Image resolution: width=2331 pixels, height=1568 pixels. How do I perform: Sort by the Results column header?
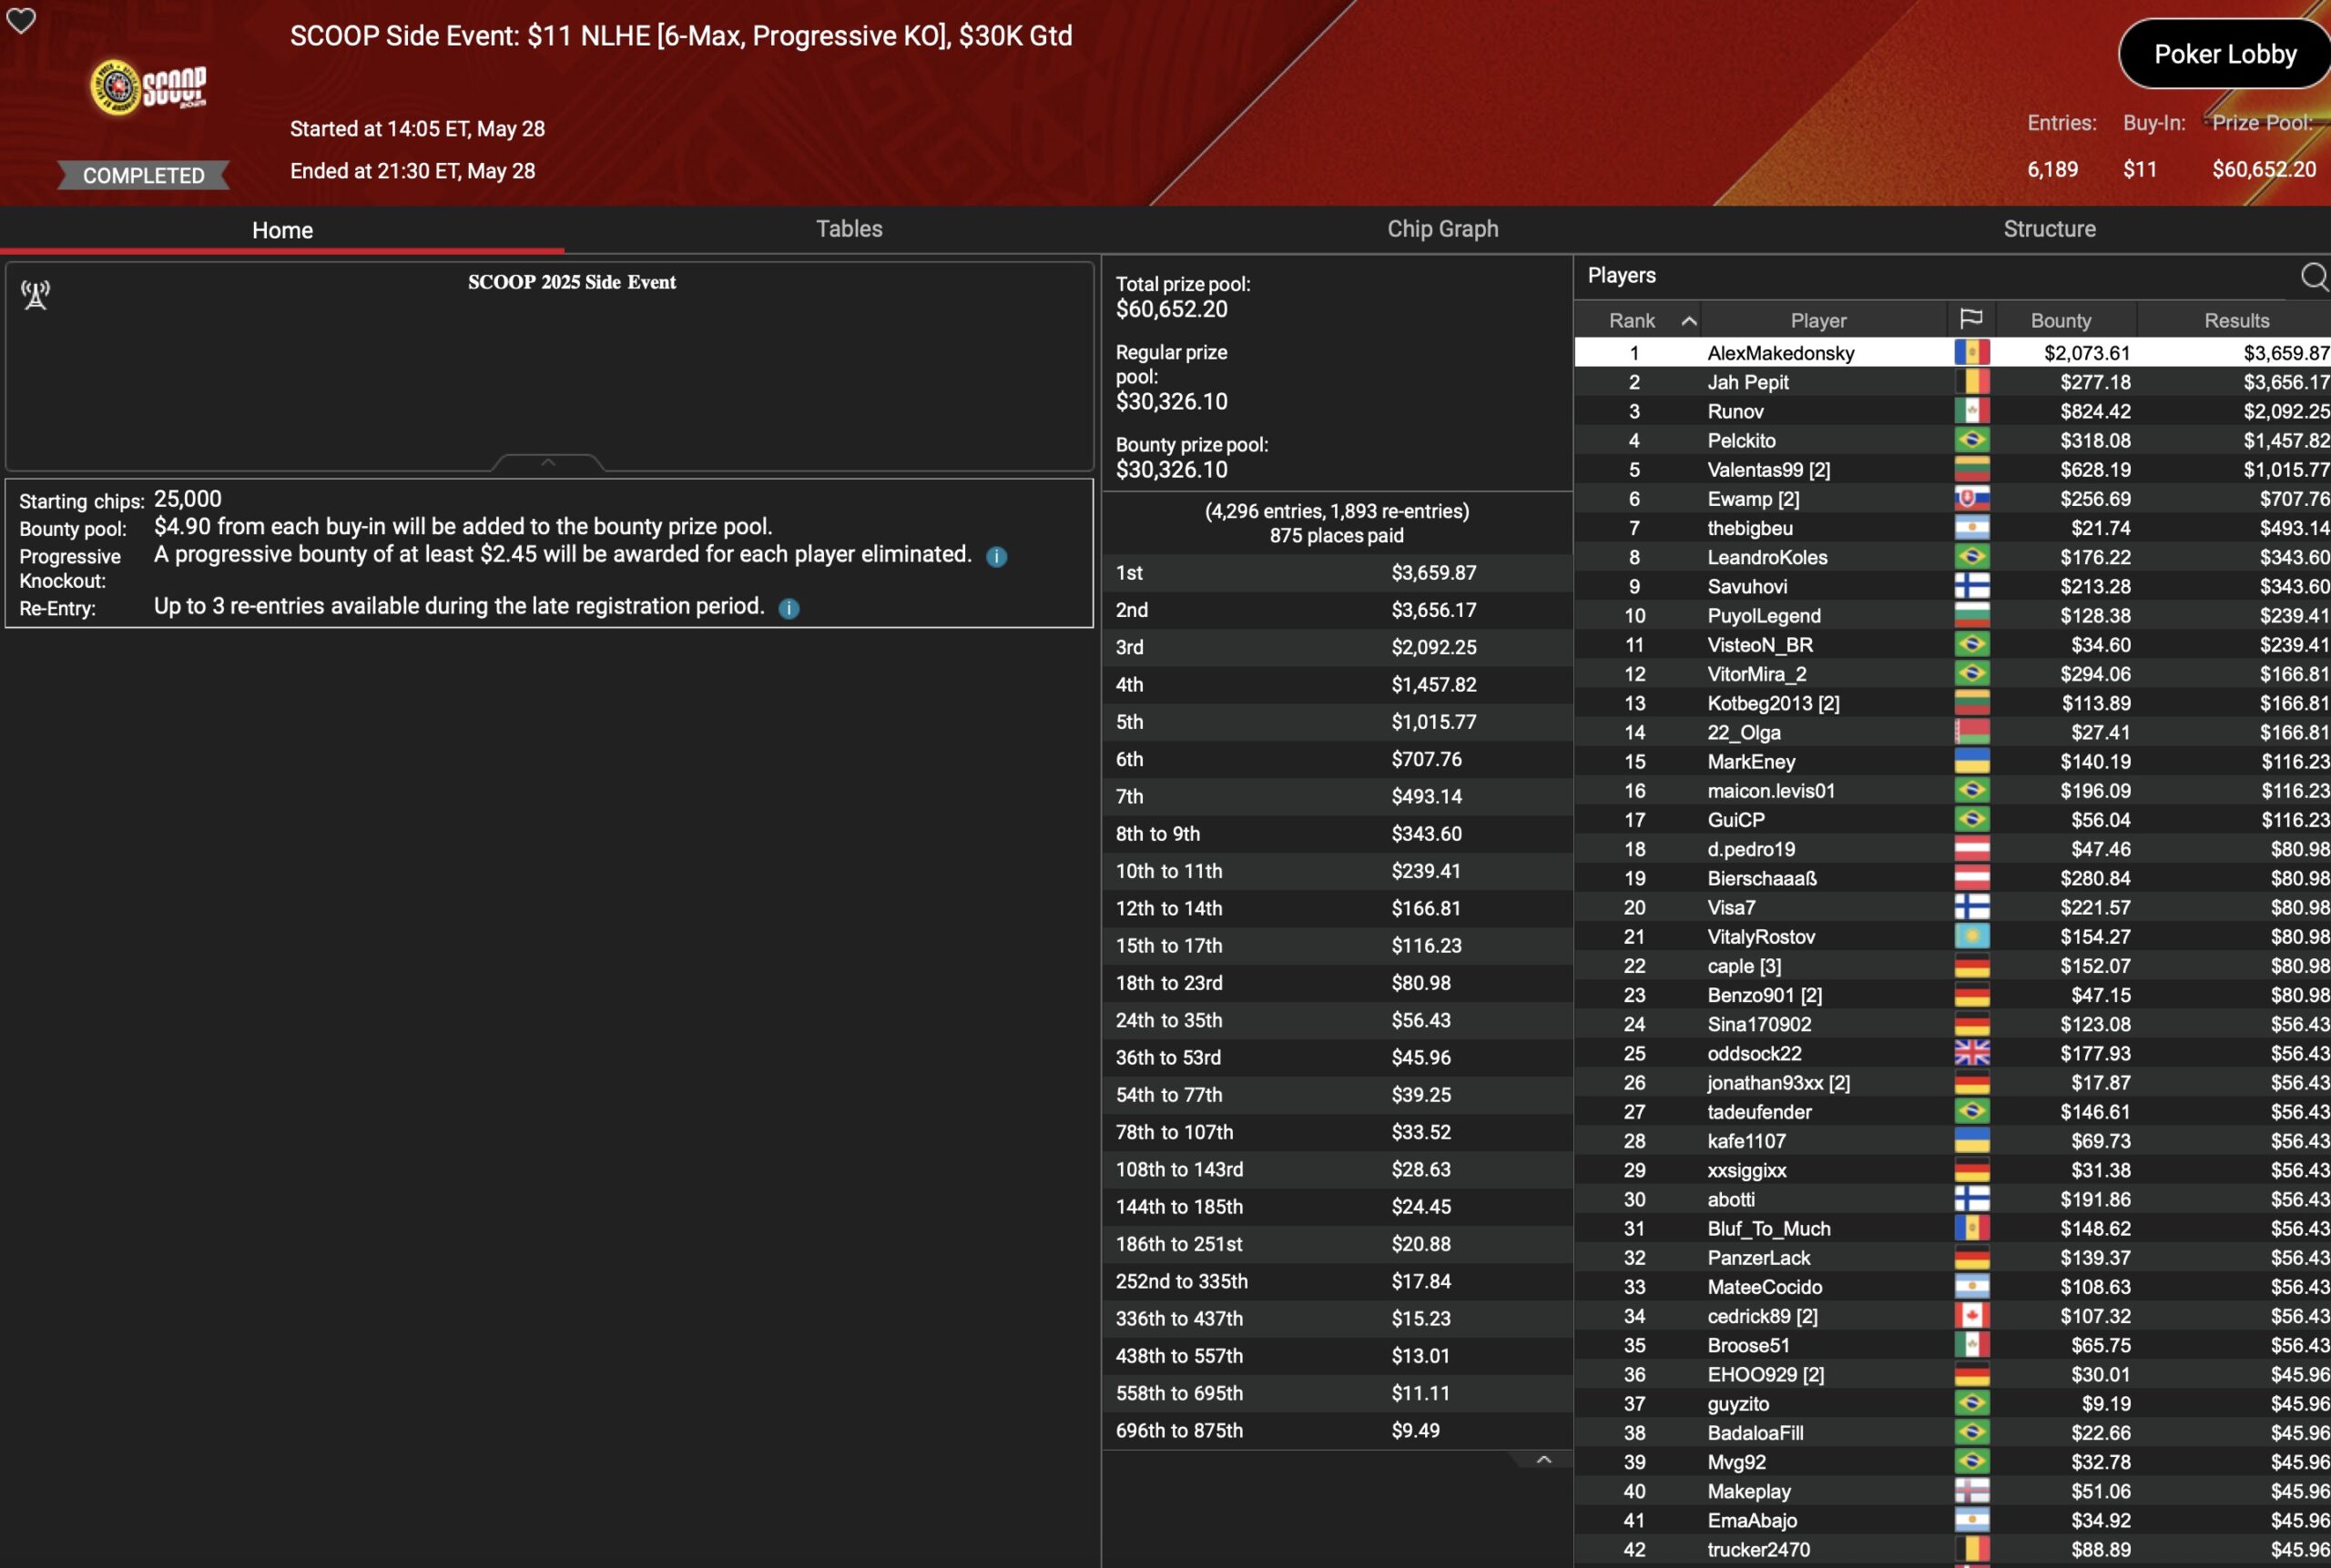click(2236, 321)
